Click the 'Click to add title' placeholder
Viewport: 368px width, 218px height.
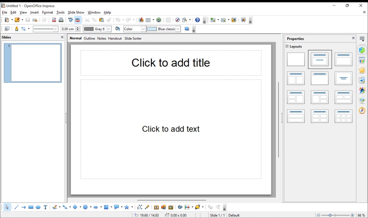point(171,63)
